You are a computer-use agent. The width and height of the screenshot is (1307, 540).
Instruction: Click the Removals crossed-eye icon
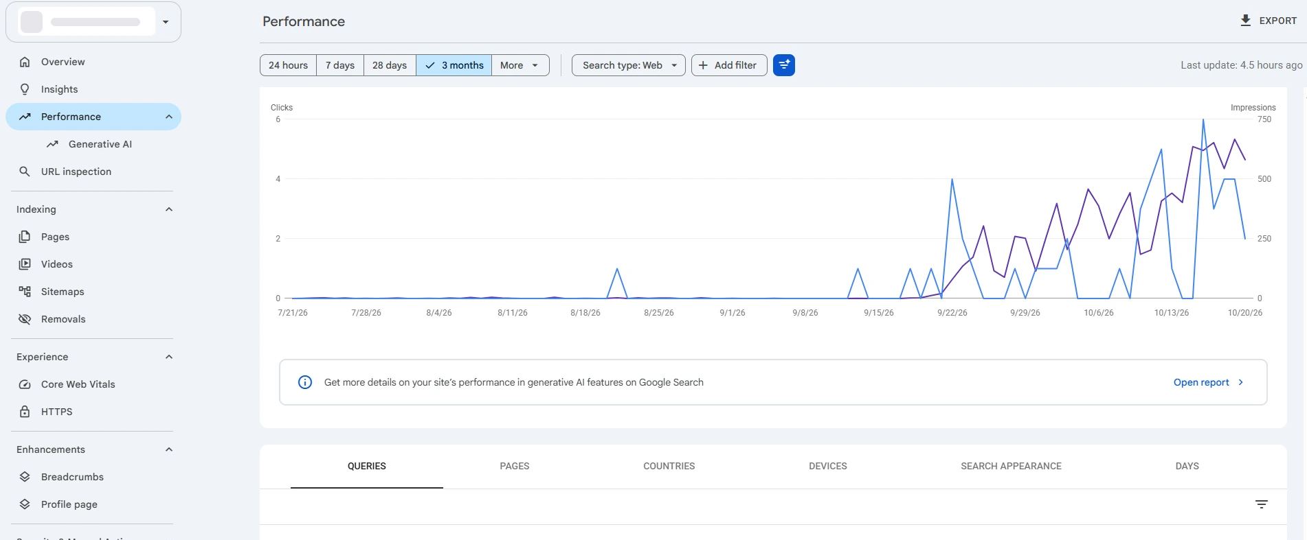click(25, 319)
